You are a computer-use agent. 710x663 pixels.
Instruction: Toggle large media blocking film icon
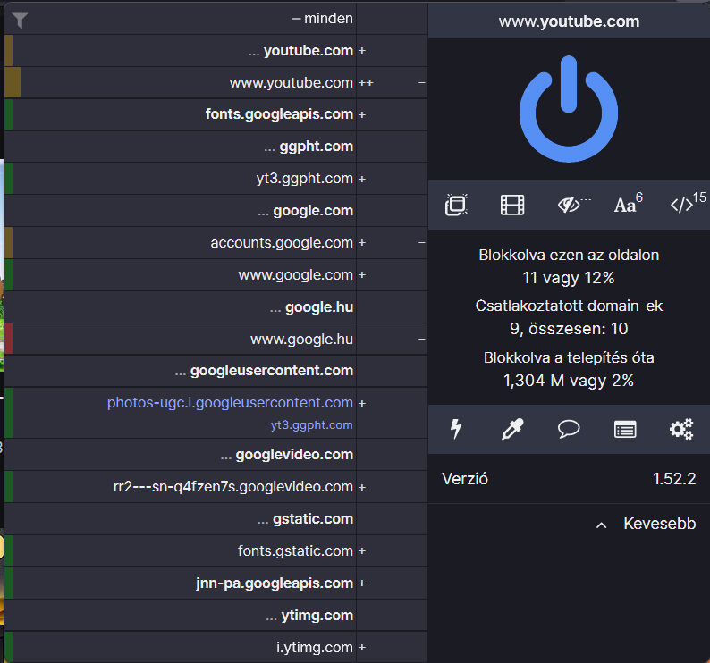[512, 205]
